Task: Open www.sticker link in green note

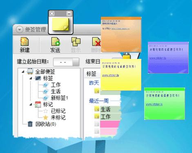Action: 154,104
